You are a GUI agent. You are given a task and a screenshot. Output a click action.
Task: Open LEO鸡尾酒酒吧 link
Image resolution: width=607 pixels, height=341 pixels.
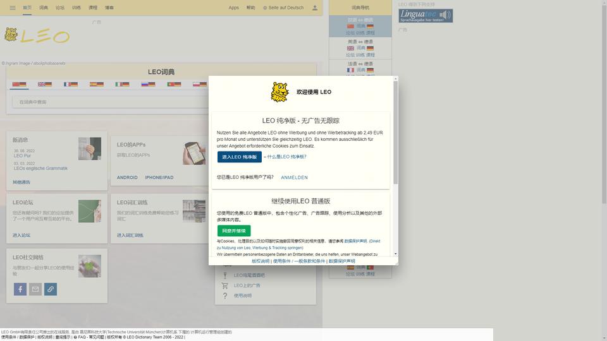pos(249,275)
